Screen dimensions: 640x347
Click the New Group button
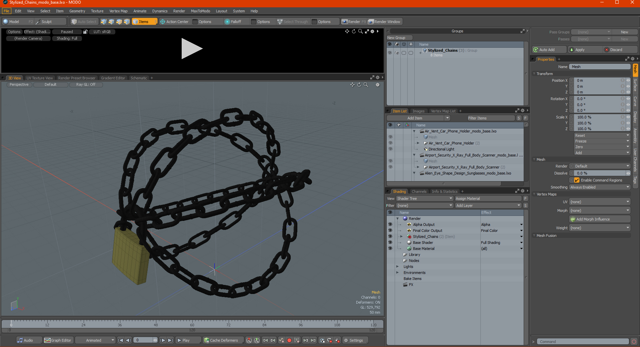399,38
